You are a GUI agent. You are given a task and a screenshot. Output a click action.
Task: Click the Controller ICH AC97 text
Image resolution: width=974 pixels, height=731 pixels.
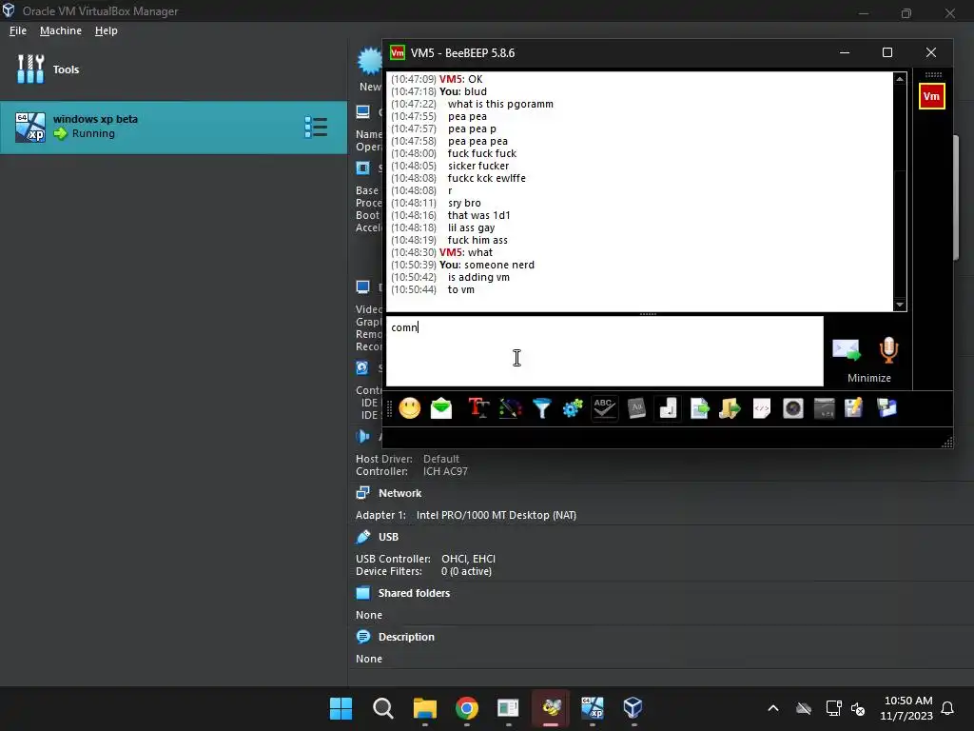(x=412, y=471)
